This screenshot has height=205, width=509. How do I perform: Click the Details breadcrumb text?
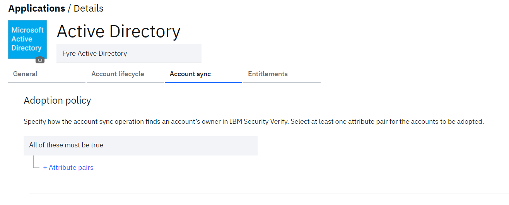pyautogui.click(x=89, y=8)
